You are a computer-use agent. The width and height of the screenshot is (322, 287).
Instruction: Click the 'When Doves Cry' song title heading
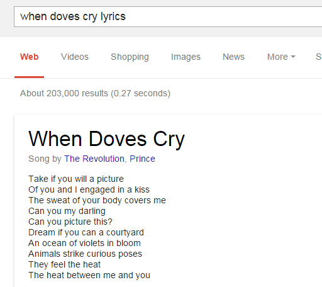pyautogui.click(x=106, y=139)
